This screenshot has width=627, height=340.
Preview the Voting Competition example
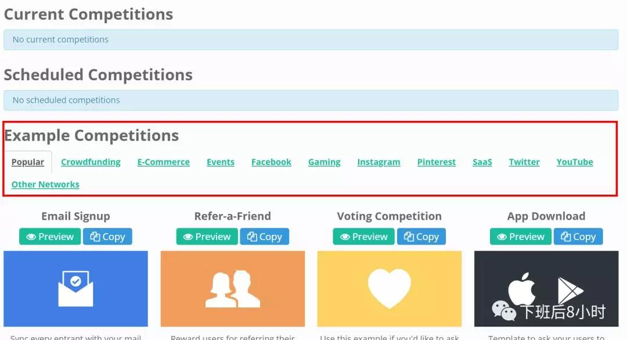pos(363,237)
